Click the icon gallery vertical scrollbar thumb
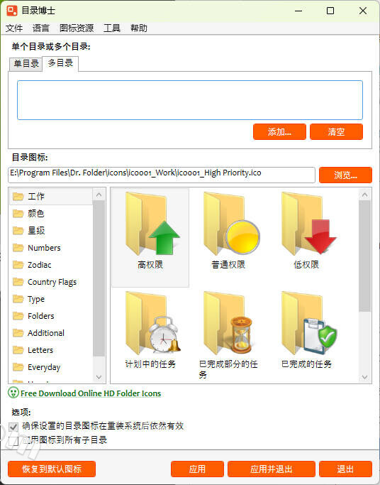 pos(364,256)
